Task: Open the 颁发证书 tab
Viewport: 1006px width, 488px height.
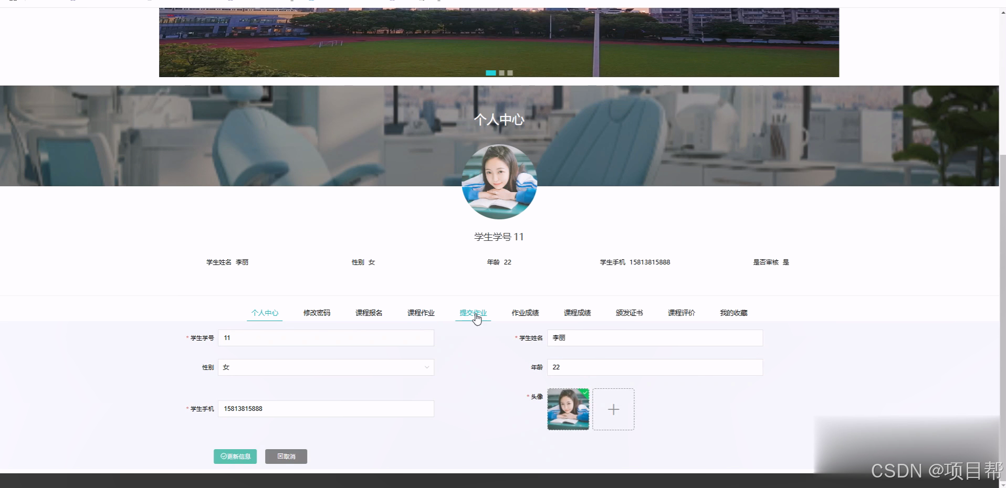Action: 629,313
